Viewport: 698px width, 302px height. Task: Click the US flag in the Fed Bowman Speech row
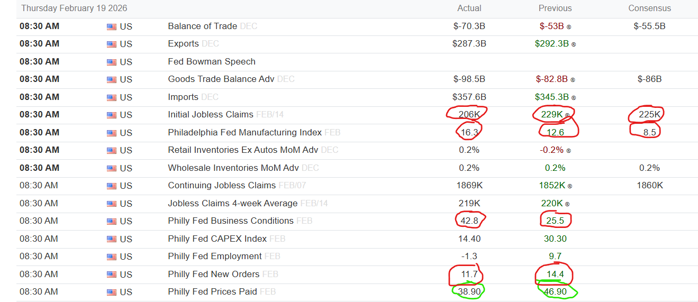point(111,62)
